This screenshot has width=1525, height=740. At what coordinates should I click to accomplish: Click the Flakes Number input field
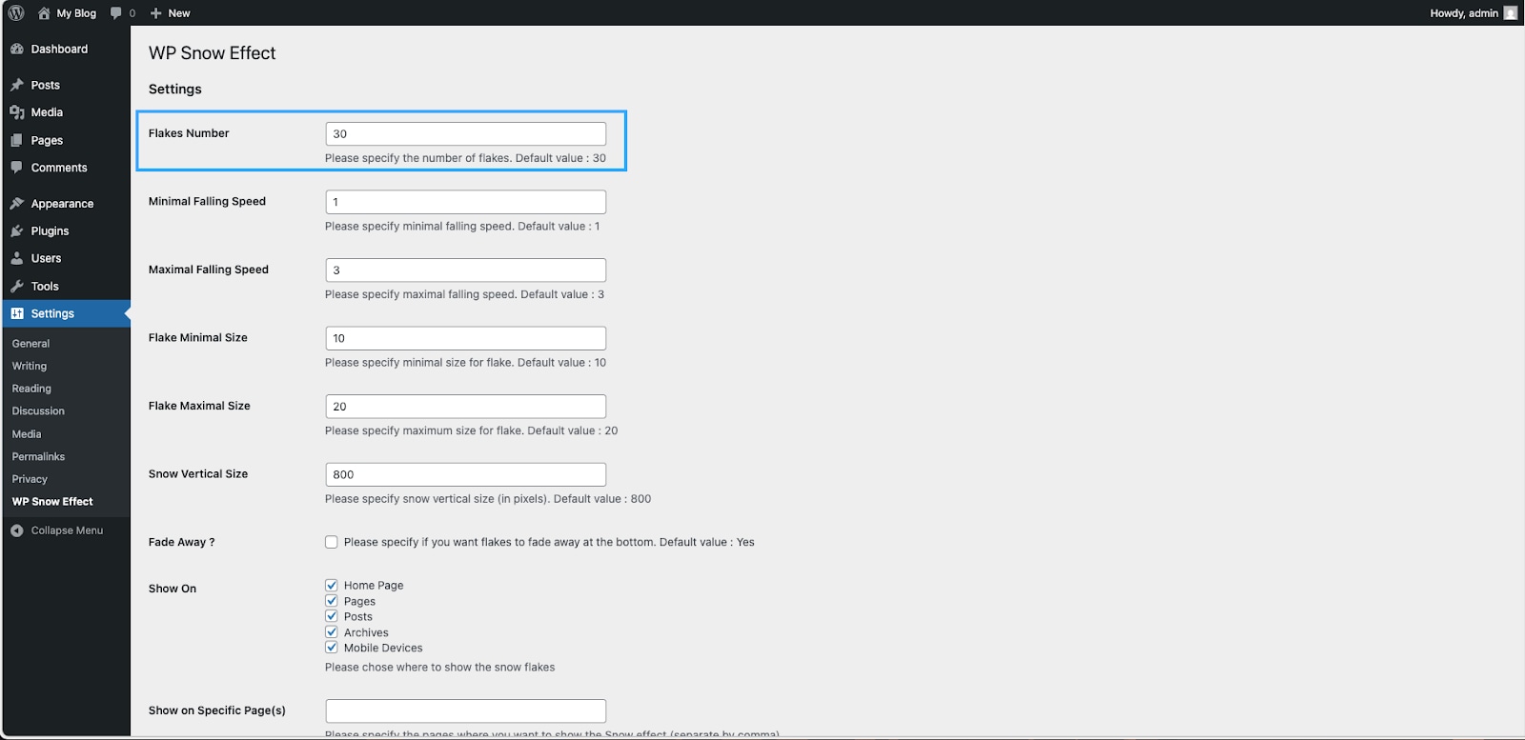[465, 134]
